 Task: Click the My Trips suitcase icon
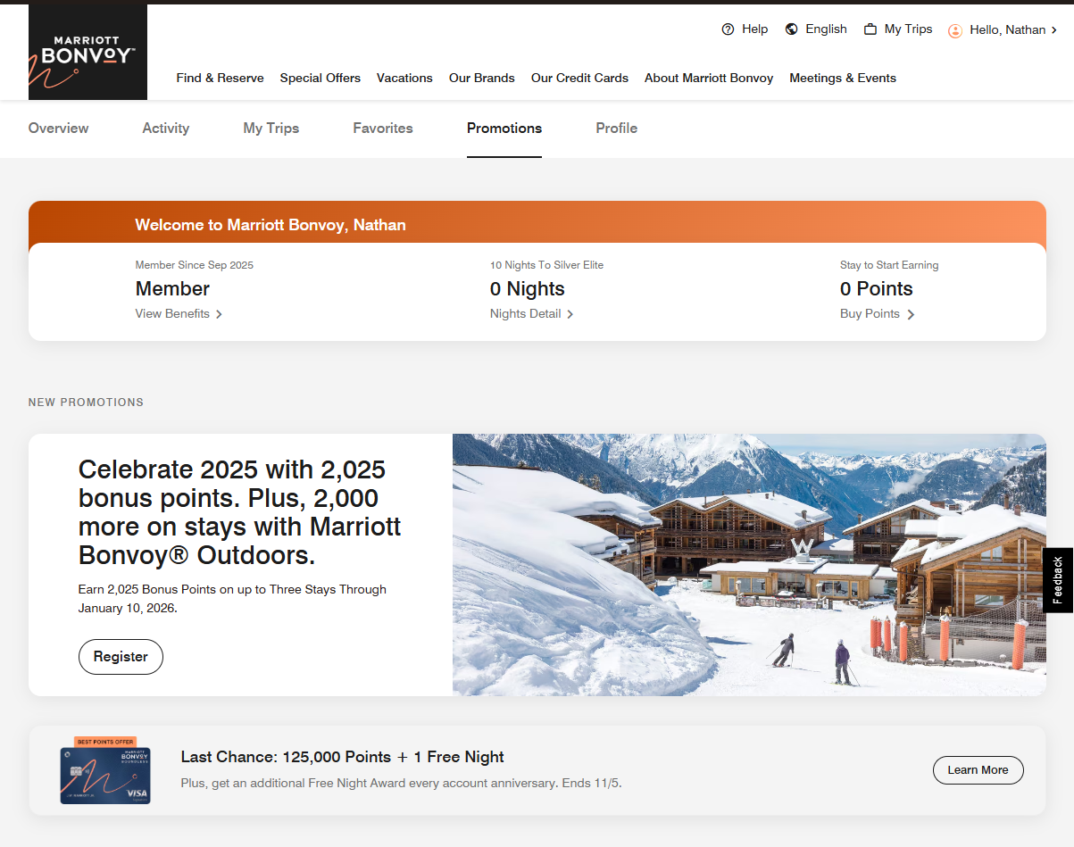[x=870, y=29]
